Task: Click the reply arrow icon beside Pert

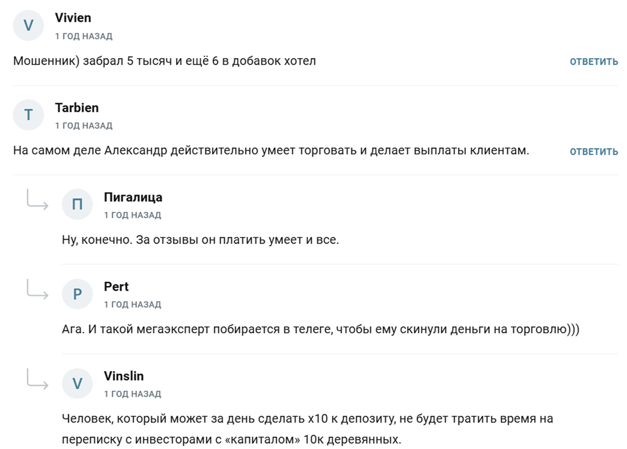Action: click(37, 290)
